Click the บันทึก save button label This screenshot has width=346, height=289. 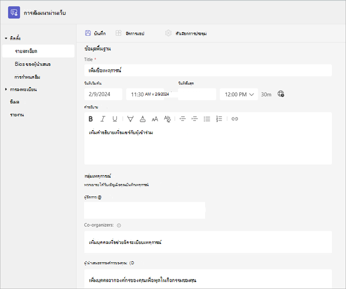(99, 34)
